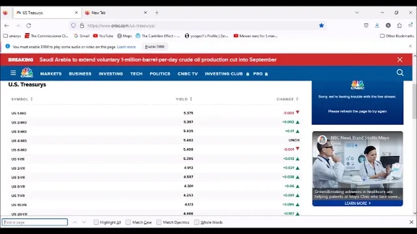Screen dimensions: 417x234
Task: Open the POLITICS menu
Action: coord(160,74)
